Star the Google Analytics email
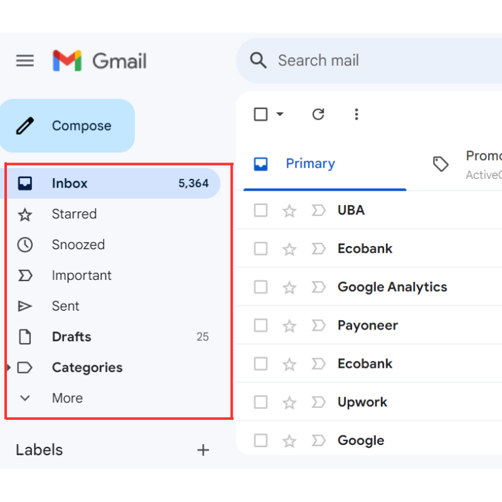 [x=289, y=287]
